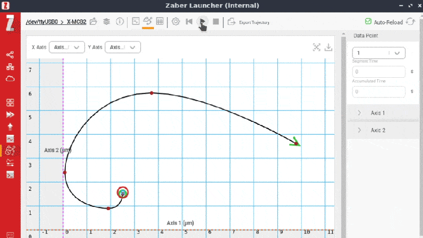This screenshot has width=423, height=238.
Task: Toggle the Auto-Reload checkbox
Action: coord(368,22)
